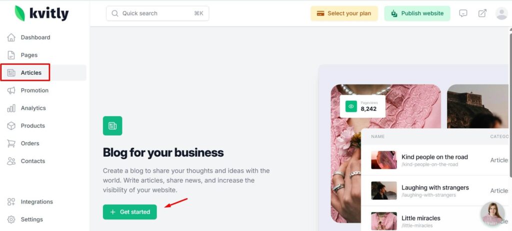Click the Select your plan button
The image size is (512, 231).
(344, 13)
